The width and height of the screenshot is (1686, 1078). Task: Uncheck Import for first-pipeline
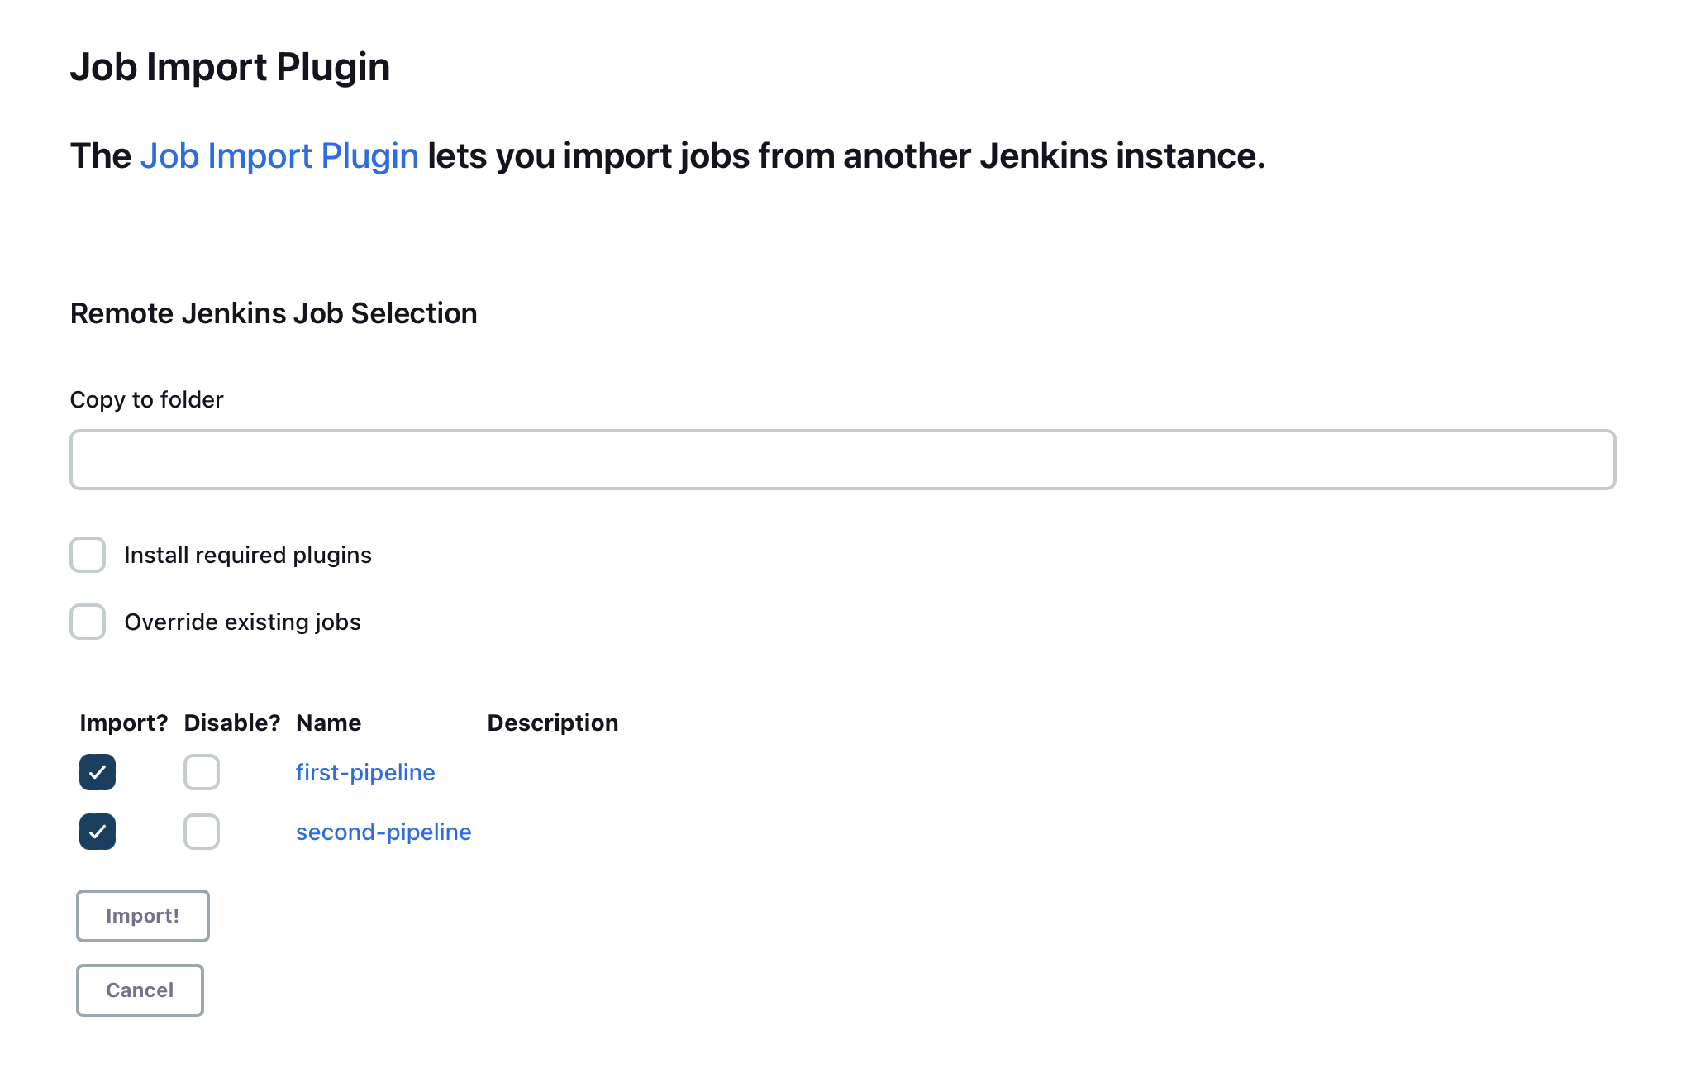click(x=98, y=772)
